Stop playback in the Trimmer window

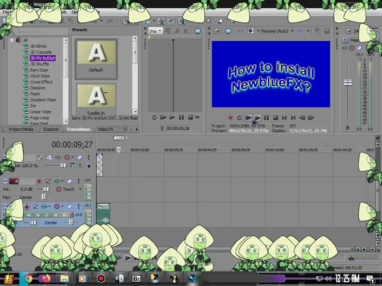191,117
